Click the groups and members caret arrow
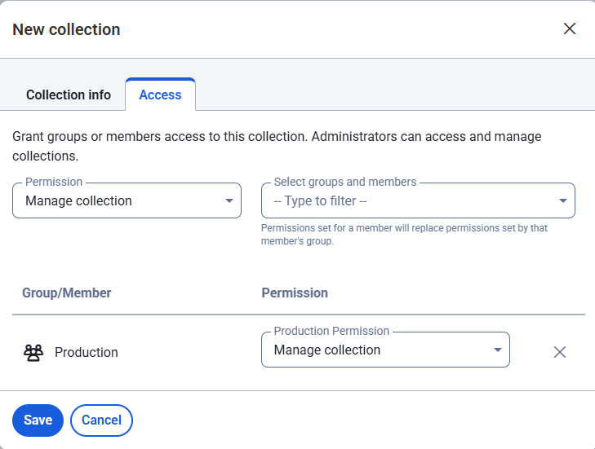595x449 pixels. [x=562, y=201]
